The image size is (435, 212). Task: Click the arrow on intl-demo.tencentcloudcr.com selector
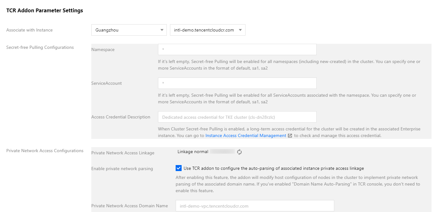(240, 30)
